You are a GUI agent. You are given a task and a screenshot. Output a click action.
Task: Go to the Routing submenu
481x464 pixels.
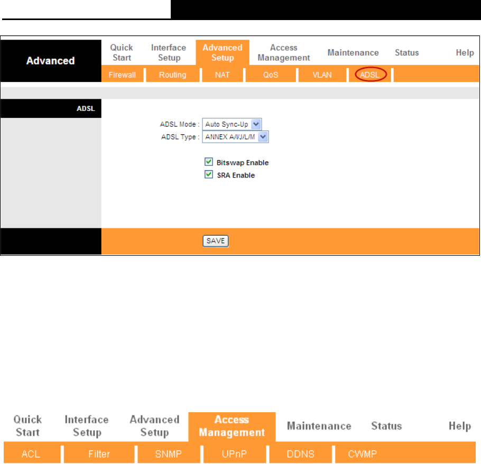coord(172,75)
